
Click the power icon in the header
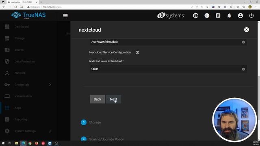point(251,15)
